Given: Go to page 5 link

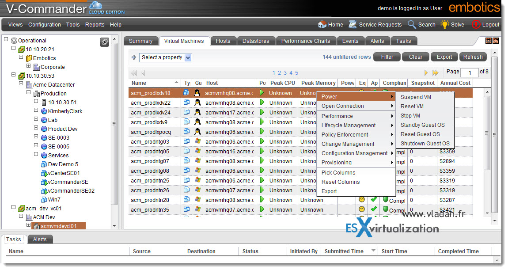Looking at the screenshot, I should (x=296, y=73).
